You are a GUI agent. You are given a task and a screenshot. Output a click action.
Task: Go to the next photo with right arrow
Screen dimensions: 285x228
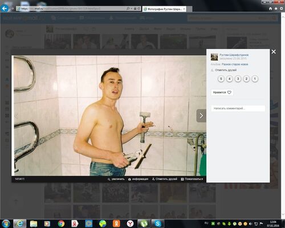click(201, 116)
